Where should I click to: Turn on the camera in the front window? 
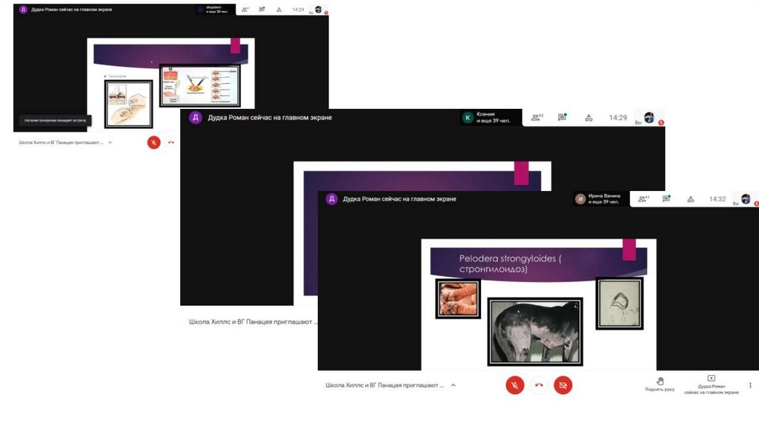pos(563,385)
